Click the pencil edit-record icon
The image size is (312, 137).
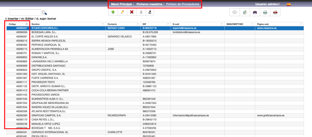coord(122,12)
